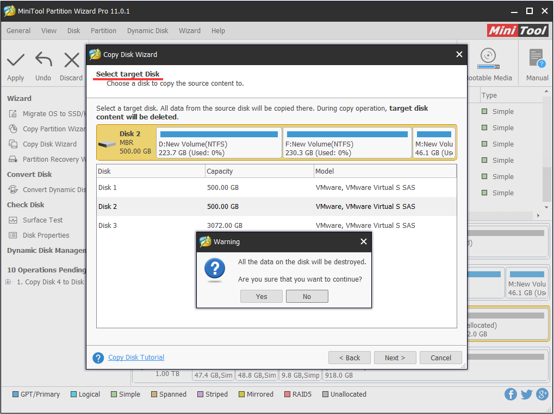Select F:New Volume partition block

(347, 143)
